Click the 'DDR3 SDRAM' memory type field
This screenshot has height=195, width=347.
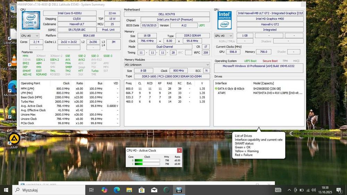[x=193, y=36]
